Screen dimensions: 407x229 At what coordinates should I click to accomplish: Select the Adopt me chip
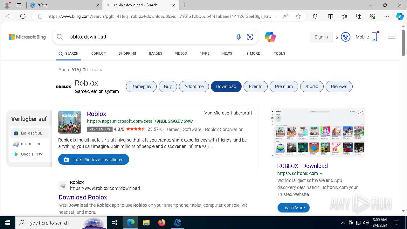click(x=194, y=87)
